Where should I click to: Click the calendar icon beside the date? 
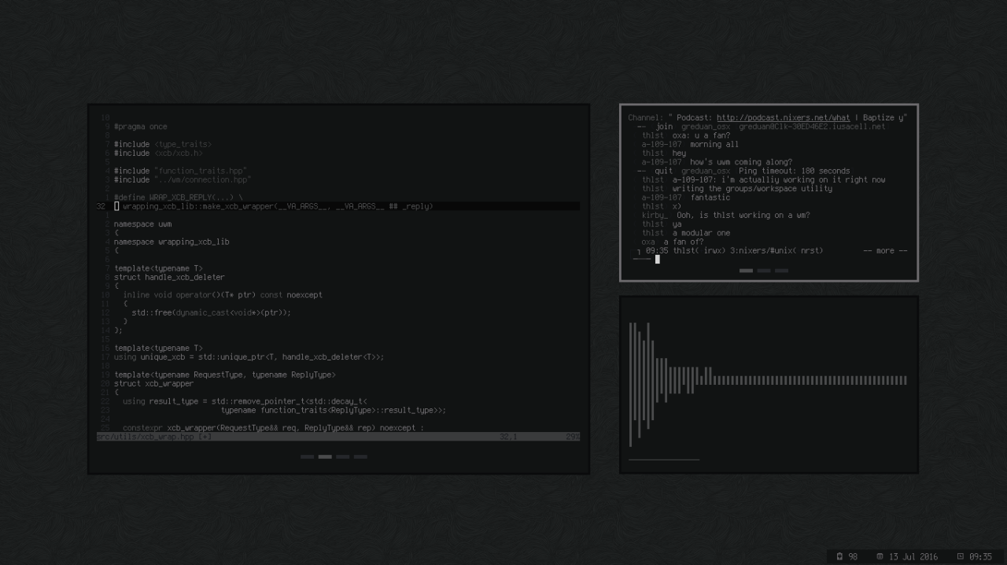[880, 556]
